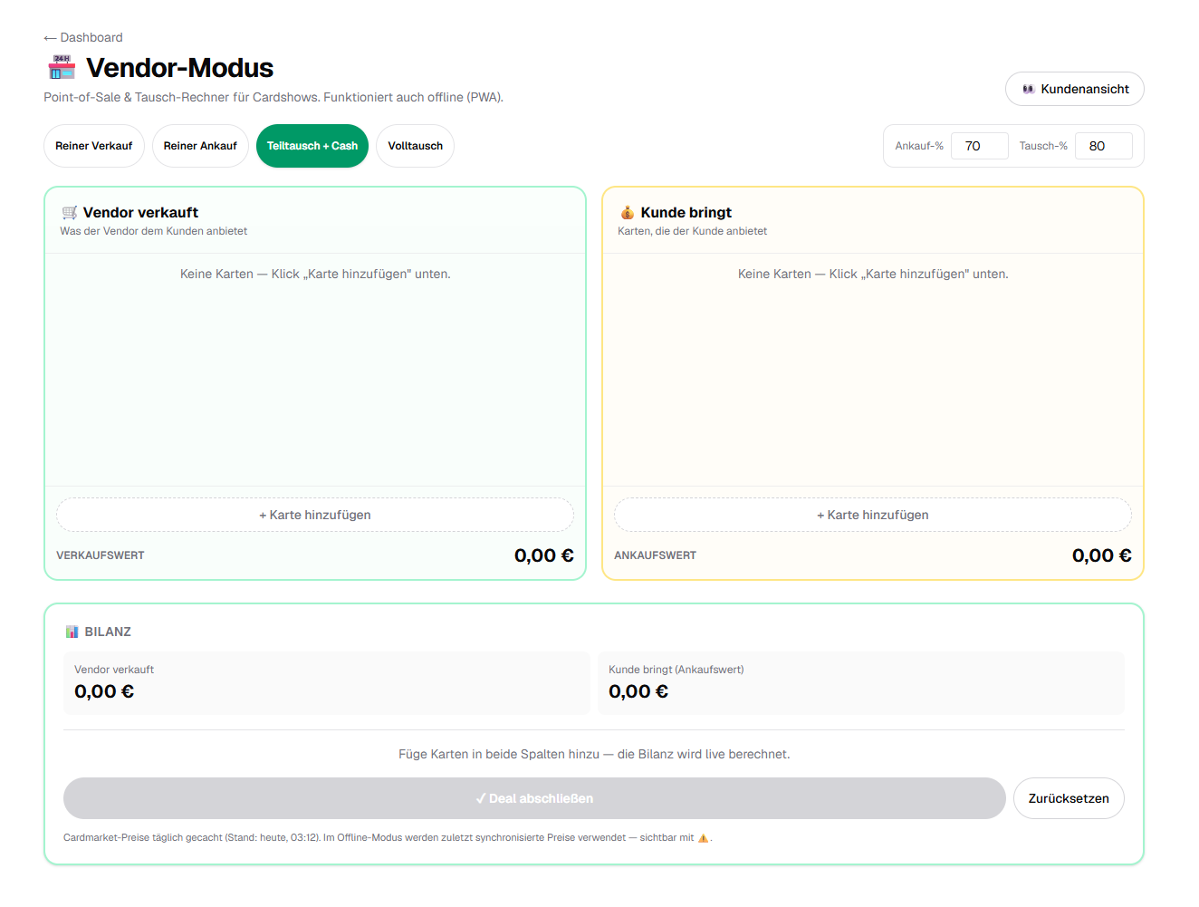Click the Deal abschließen button
This screenshot has height=907, width=1199.
pos(534,798)
